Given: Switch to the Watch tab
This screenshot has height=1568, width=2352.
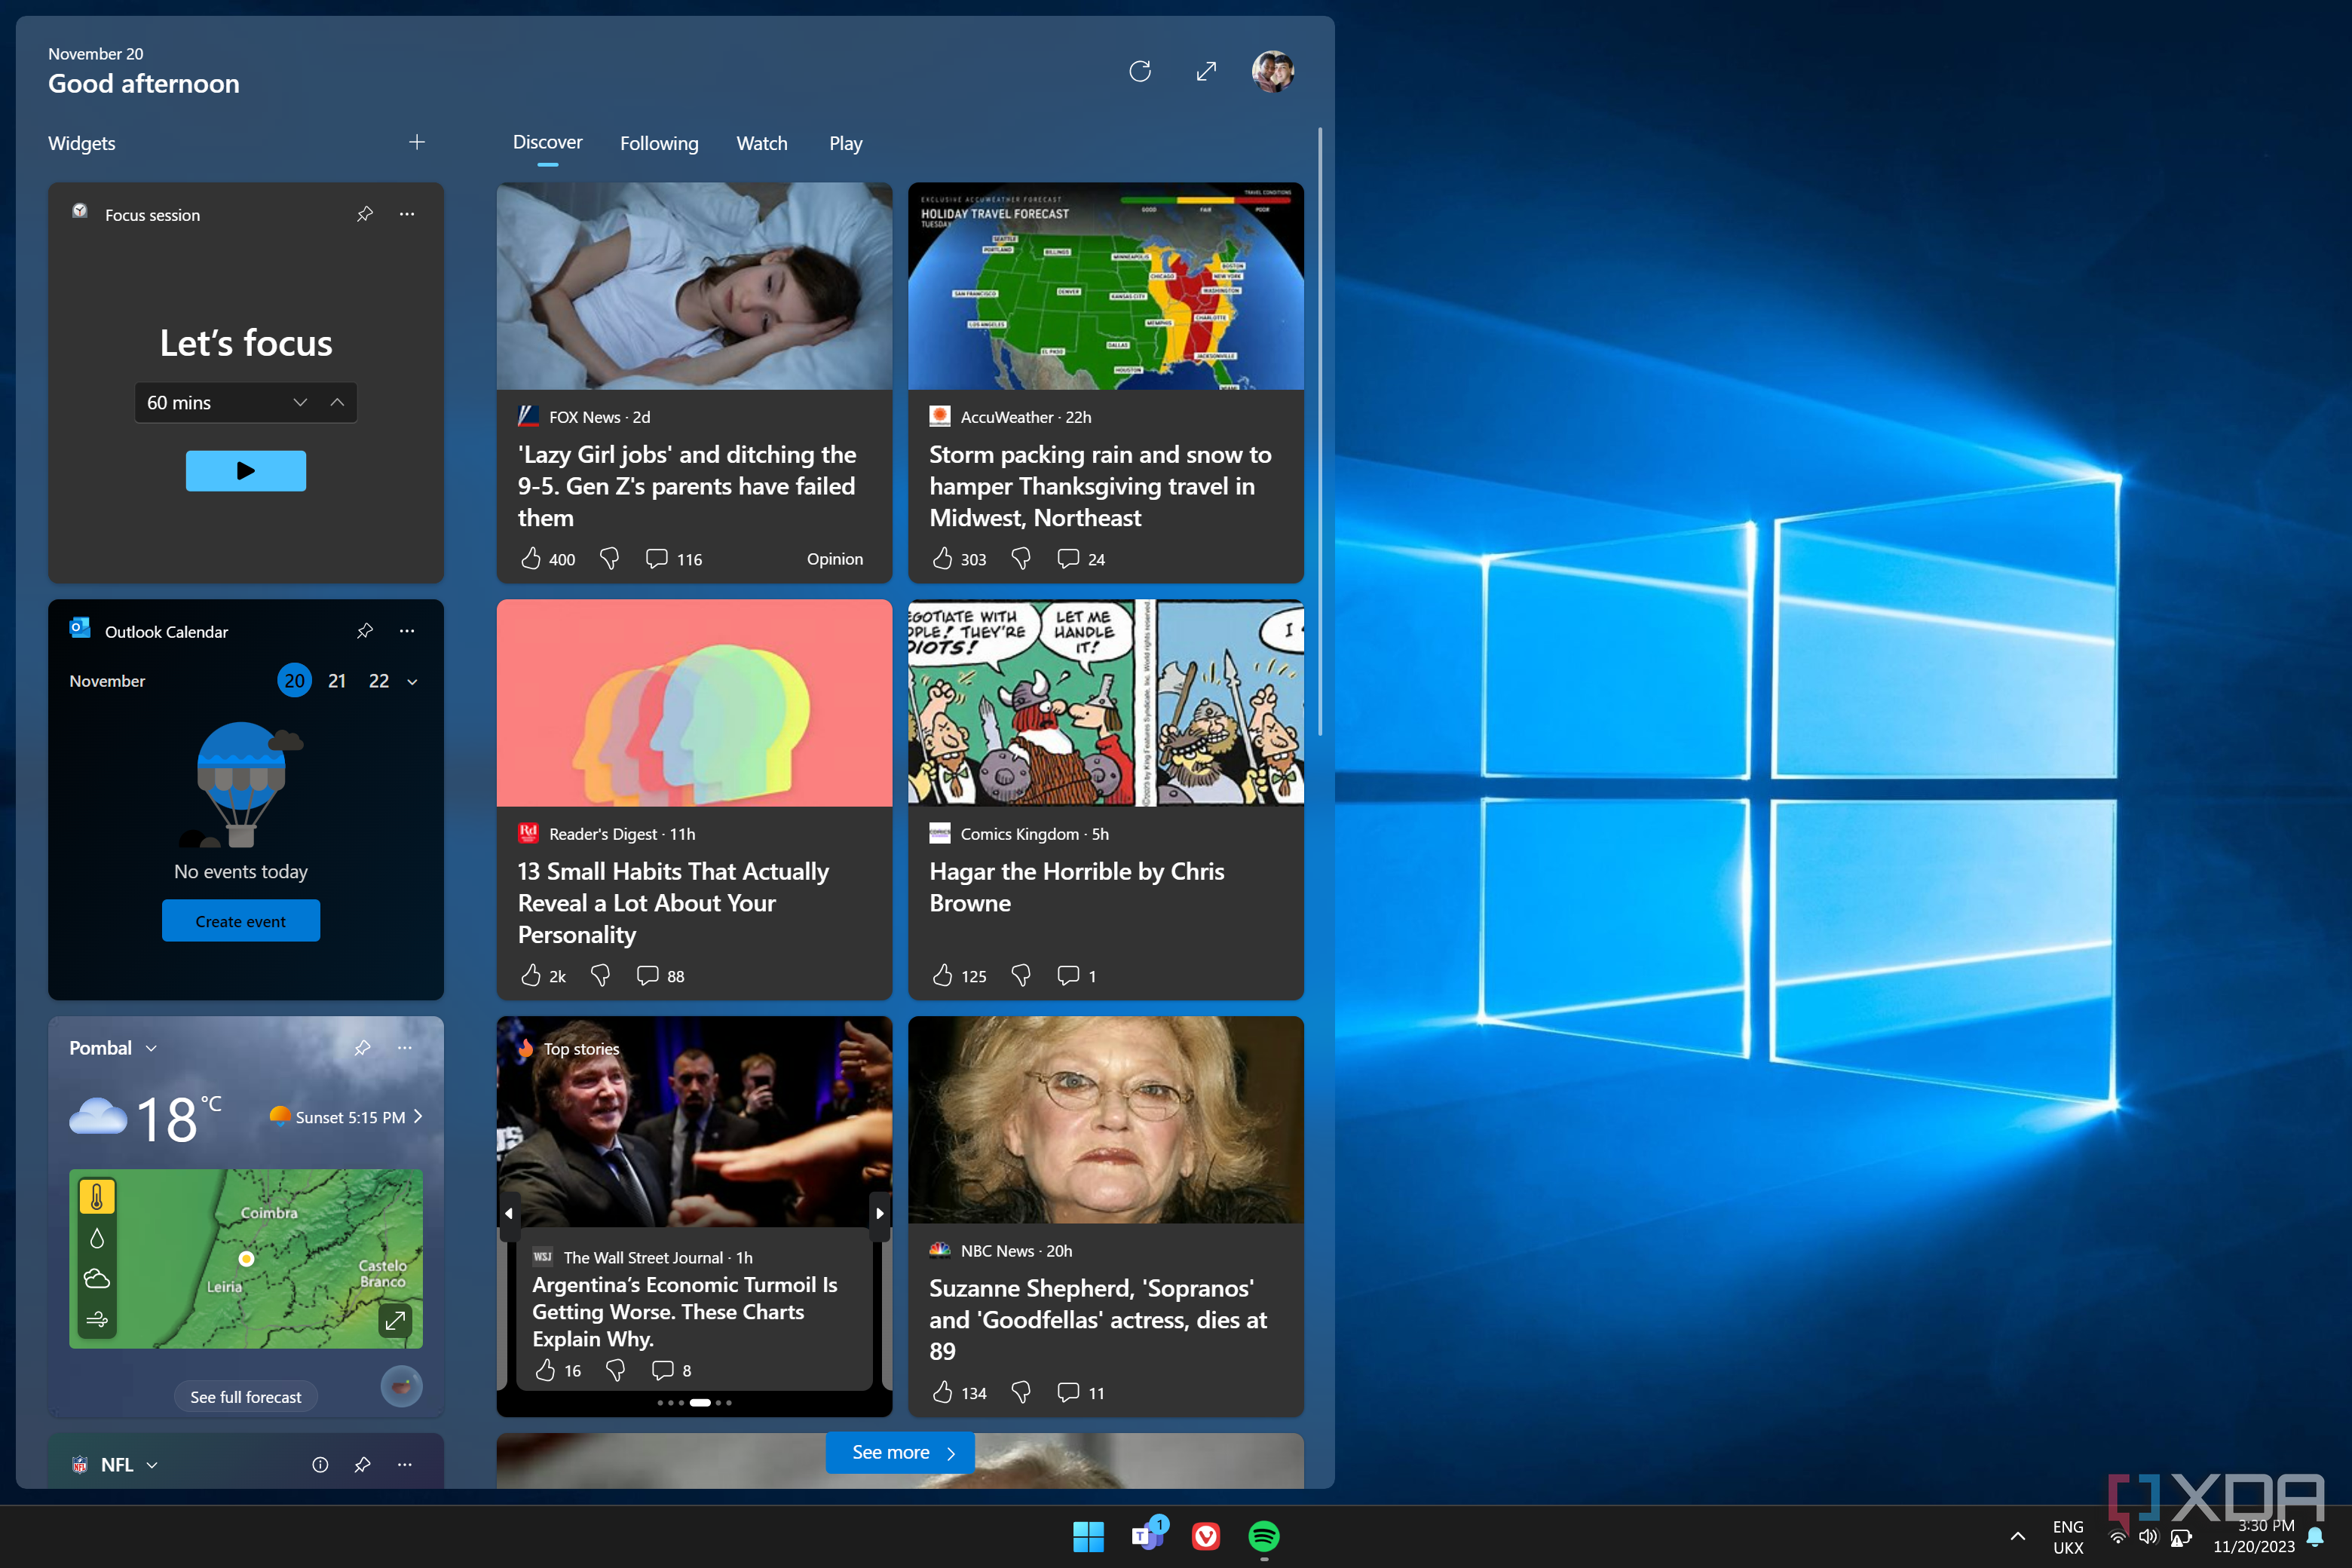Looking at the screenshot, I should point(762,143).
